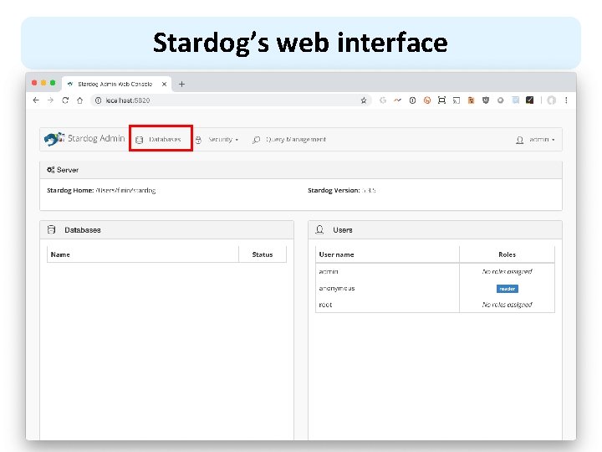Screen dimensions: 602x452
Task: Reload the page with refresh icon
Action: pos(65,100)
